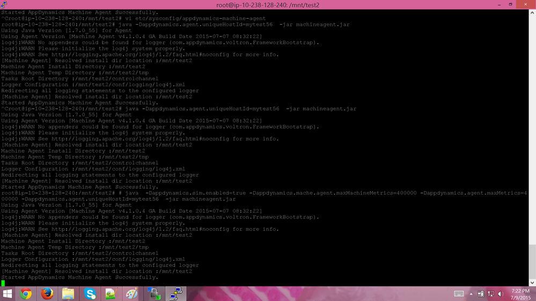Screen dimensions: 536x301
Task: Select the active PuTTY taskbar icon
Action: click(174, 294)
